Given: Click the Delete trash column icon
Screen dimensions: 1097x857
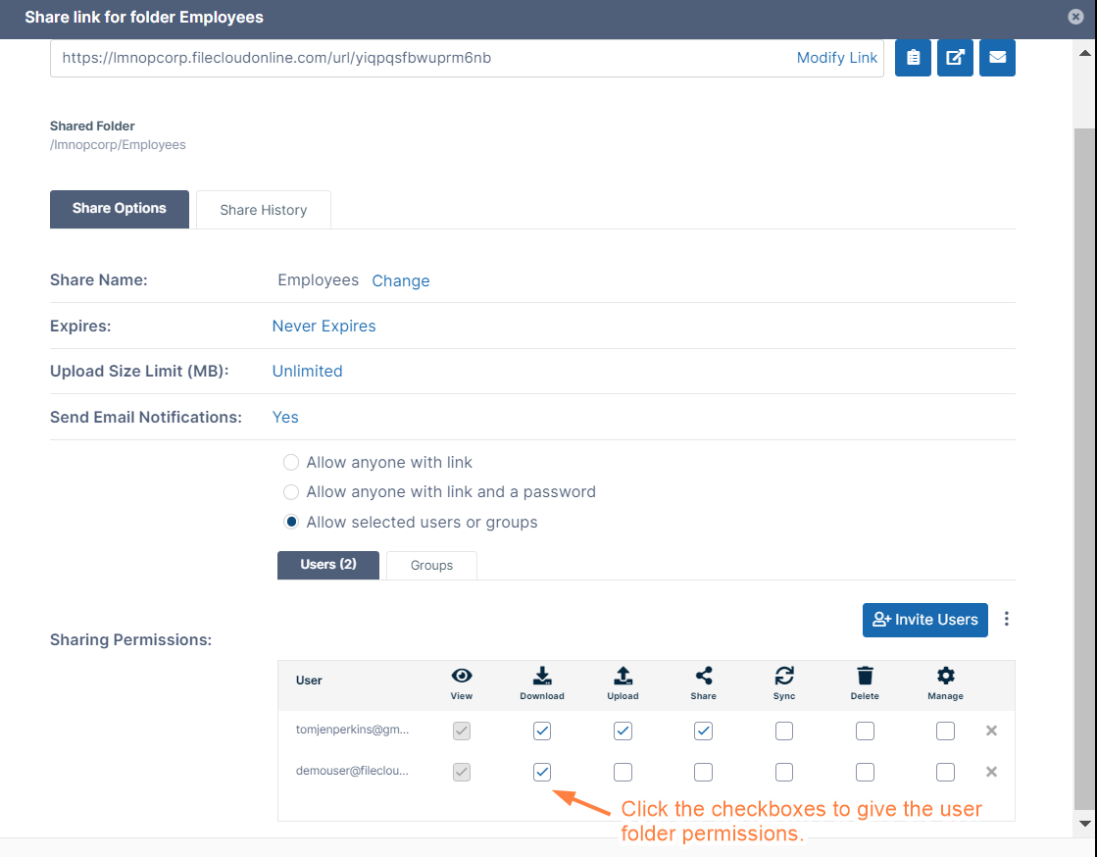Looking at the screenshot, I should click(x=865, y=676).
